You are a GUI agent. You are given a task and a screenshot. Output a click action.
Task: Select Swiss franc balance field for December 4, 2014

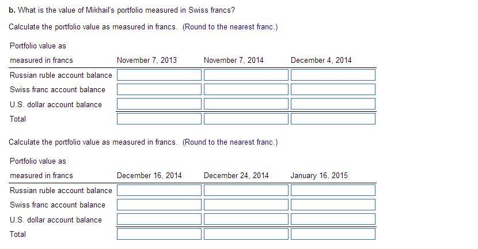coord(333,89)
